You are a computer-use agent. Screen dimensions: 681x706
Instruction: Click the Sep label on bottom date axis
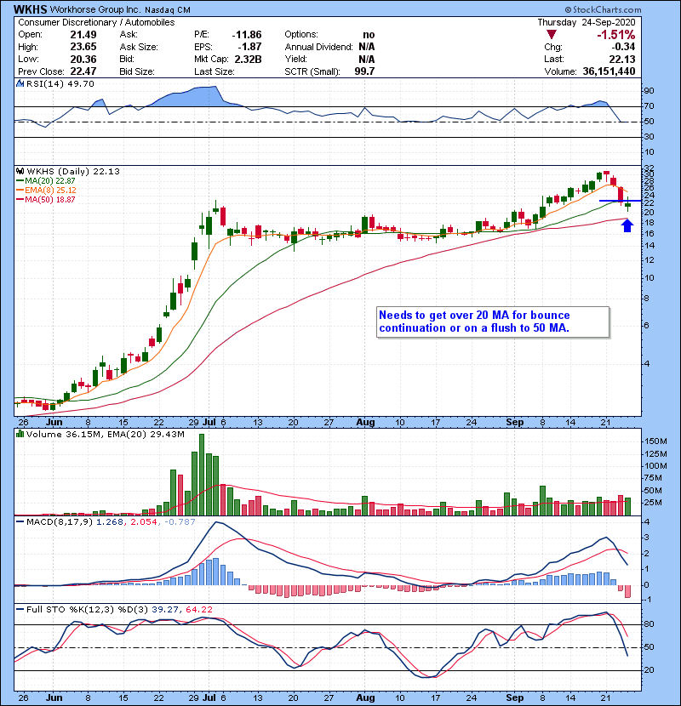(x=515, y=697)
